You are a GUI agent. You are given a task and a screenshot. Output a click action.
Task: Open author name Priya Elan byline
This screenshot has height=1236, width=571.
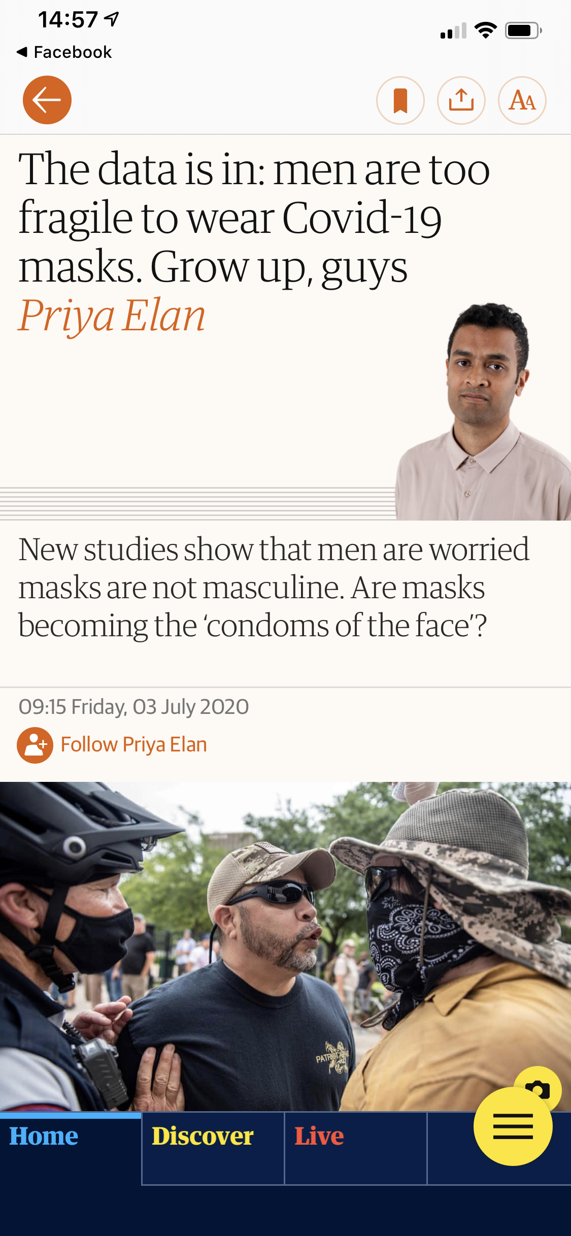tap(112, 316)
